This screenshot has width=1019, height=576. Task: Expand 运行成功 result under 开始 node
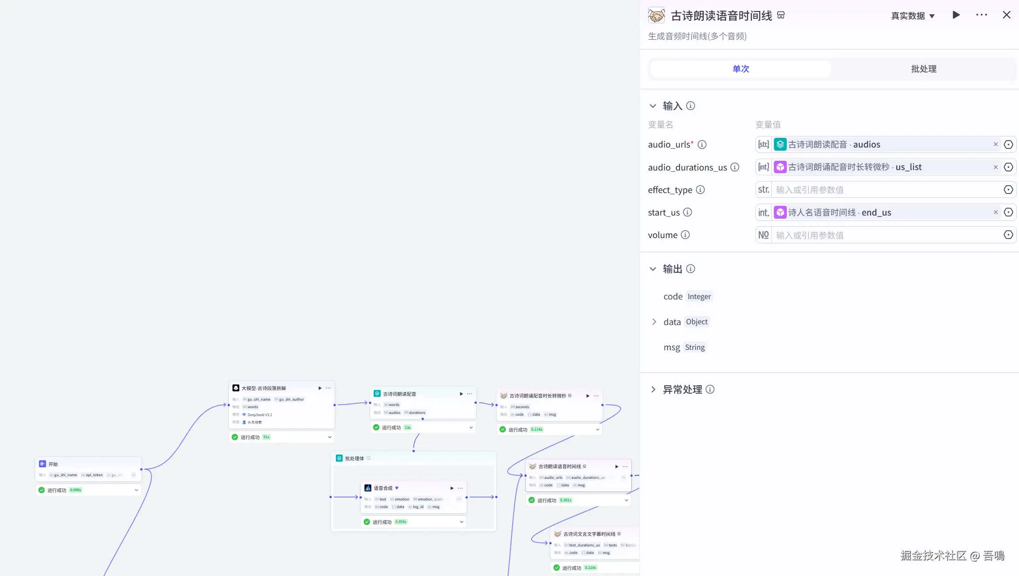click(x=136, y=490)
